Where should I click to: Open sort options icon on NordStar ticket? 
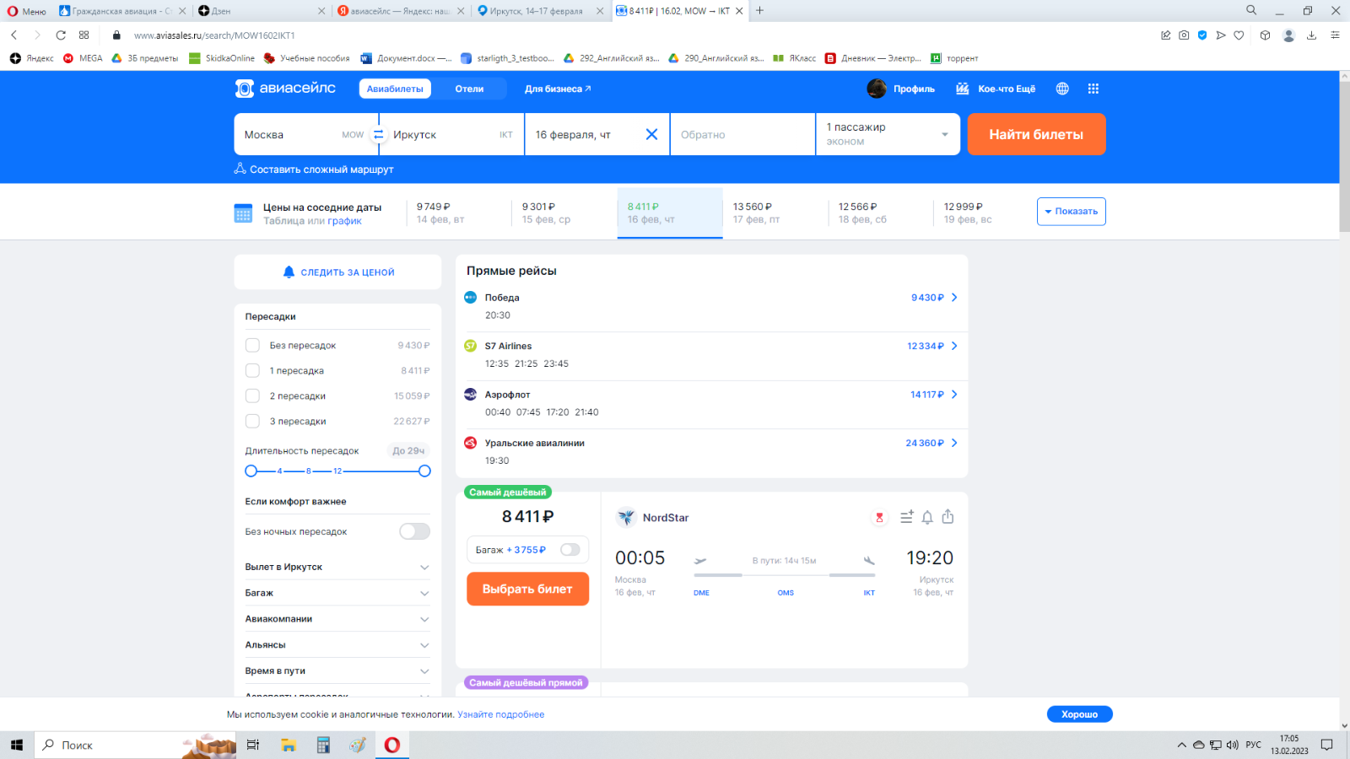[907, 517]
